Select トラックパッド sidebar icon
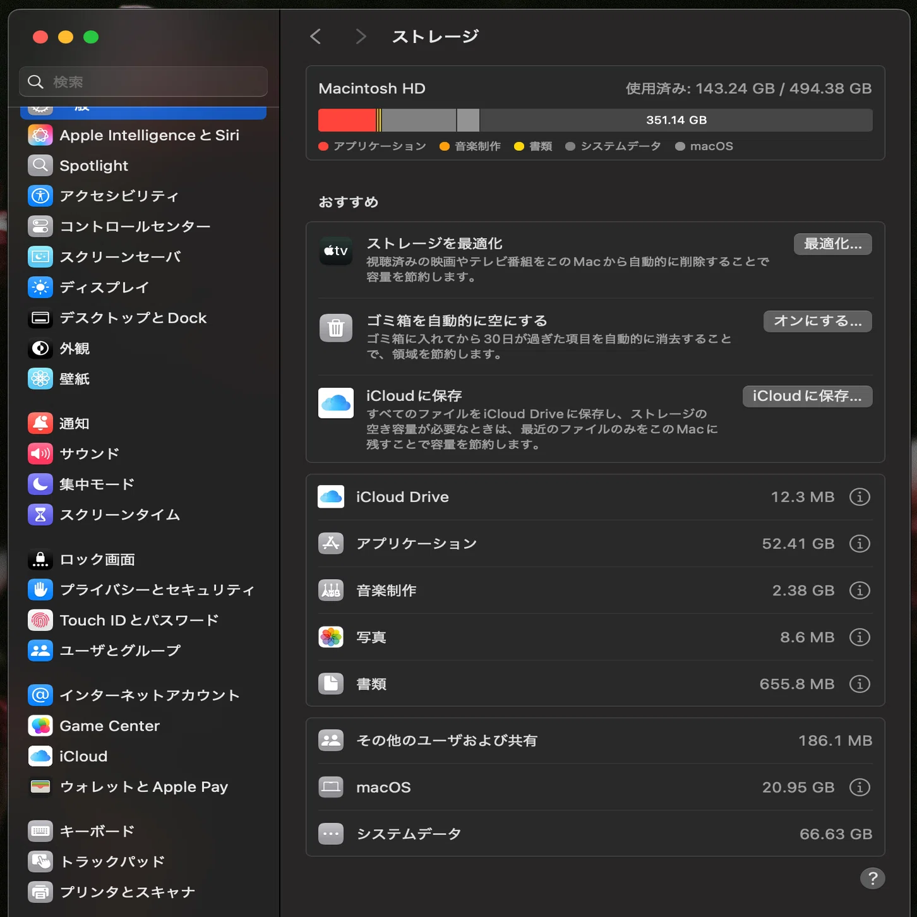 40,861
